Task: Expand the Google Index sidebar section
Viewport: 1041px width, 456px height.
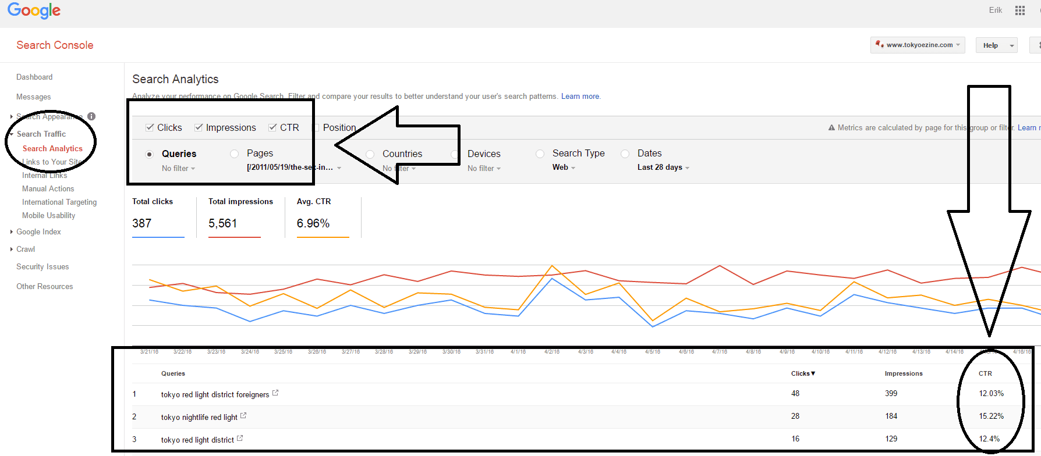Action: click(38, 231)
